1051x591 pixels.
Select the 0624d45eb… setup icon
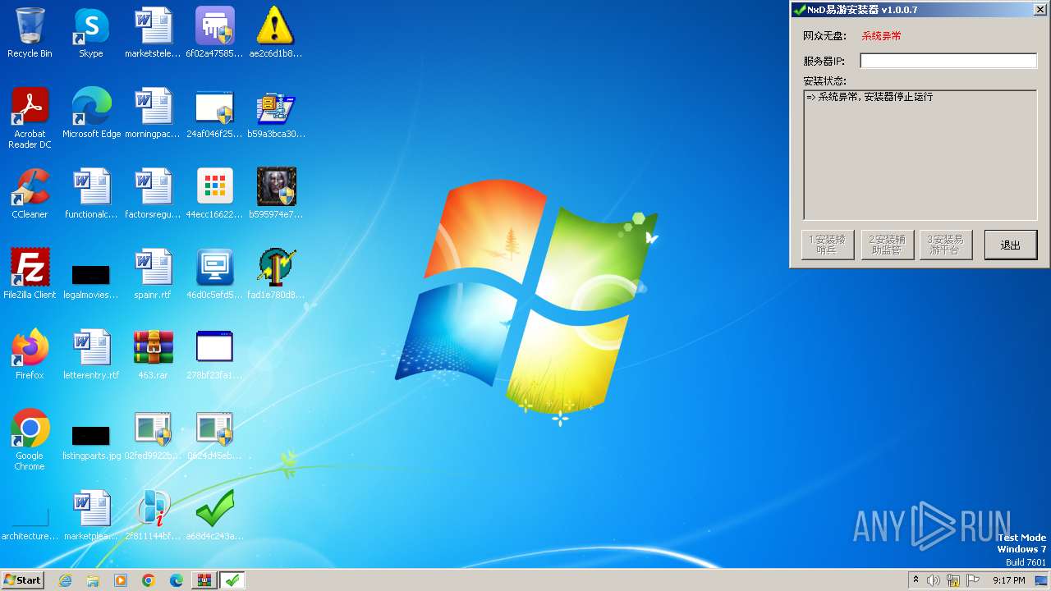click(214, 435)
